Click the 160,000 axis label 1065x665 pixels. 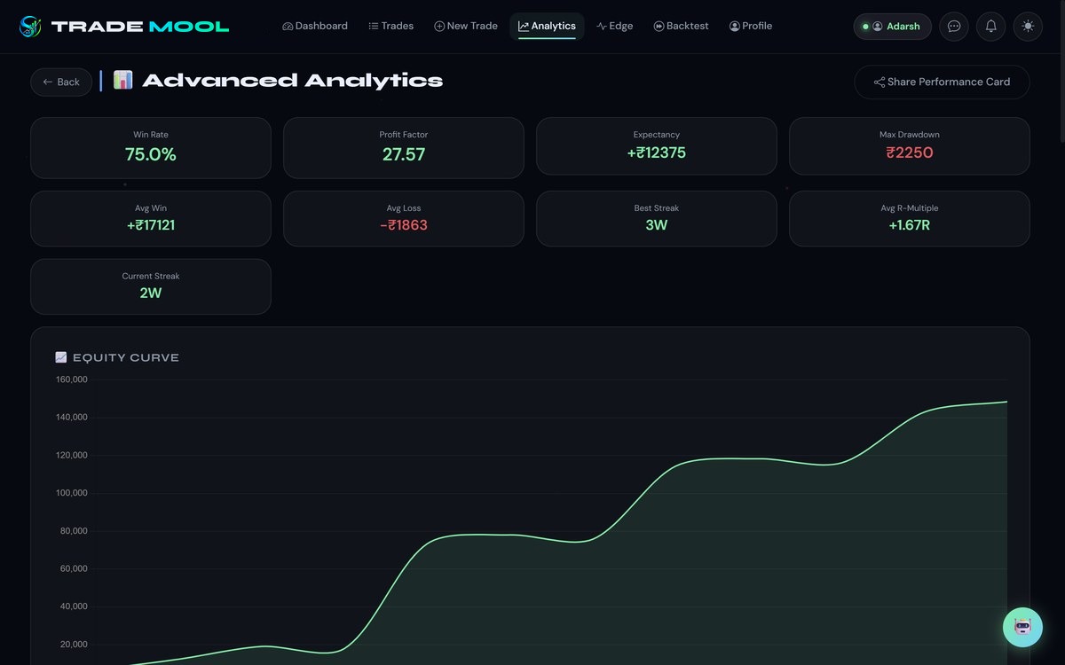[x=71, y=379]
